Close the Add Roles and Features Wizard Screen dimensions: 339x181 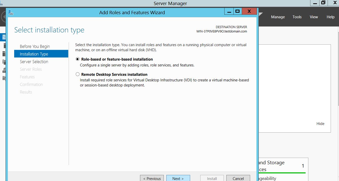click(249, 11)
